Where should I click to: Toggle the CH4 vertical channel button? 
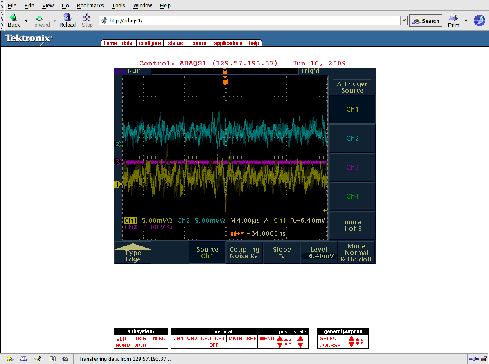(220, 339)
